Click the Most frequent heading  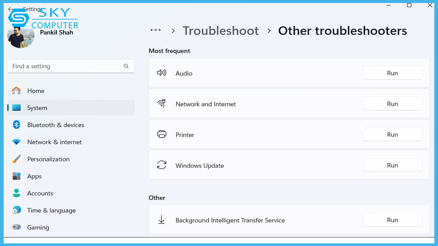click(169, 51)
